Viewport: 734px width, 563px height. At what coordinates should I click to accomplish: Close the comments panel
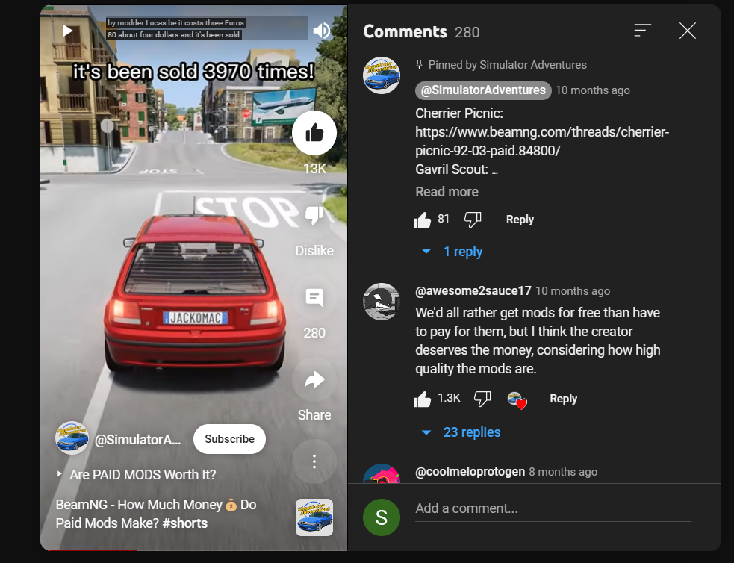(x=687, y=31)
